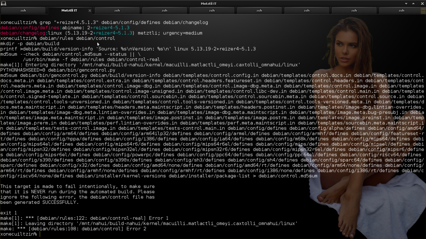Click the 'debian/control] Error 2' line

pos(73,229)
